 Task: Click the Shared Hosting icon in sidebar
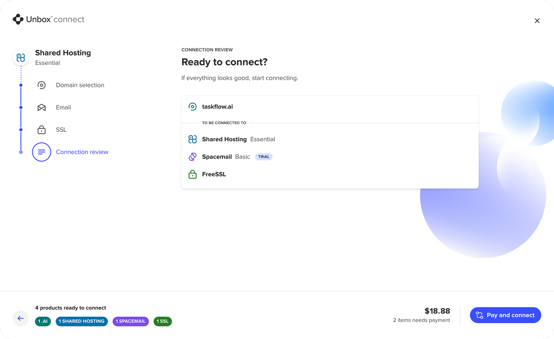21,58
